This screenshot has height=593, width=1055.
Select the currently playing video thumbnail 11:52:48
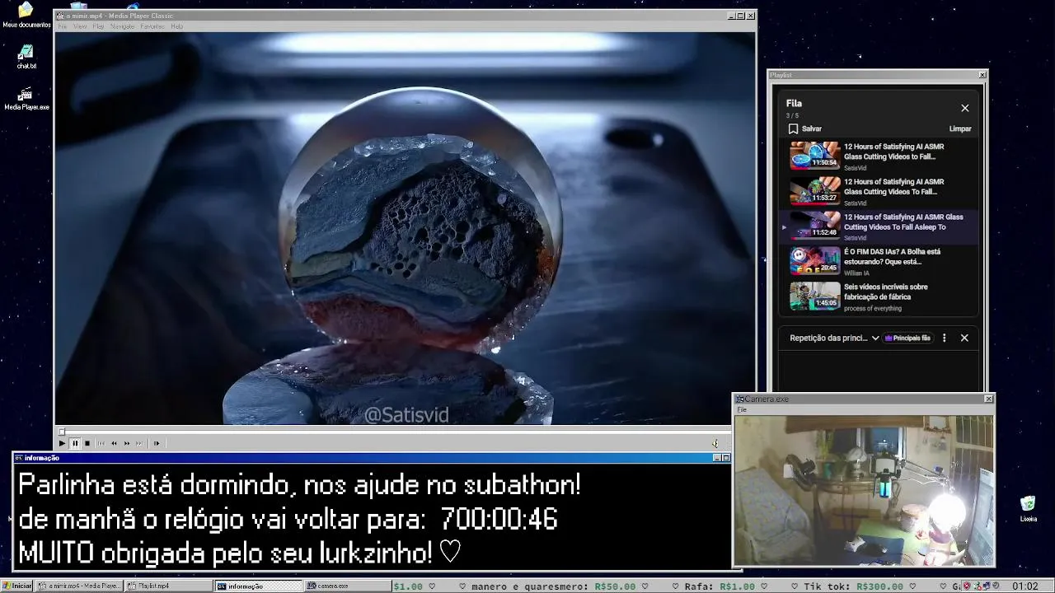pyautogui.click(x=814, y=226)
